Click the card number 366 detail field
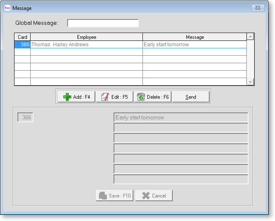The height and width of the screenshot is (221, 275). 25,118
